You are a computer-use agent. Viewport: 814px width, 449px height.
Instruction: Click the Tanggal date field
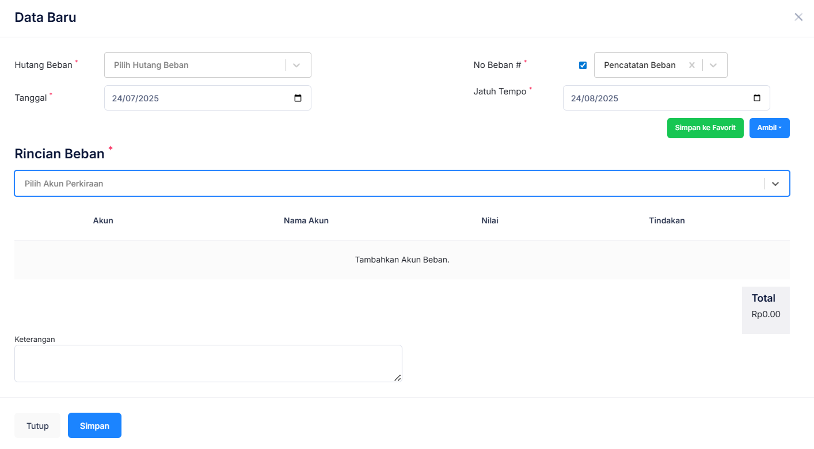click(196, 98)
